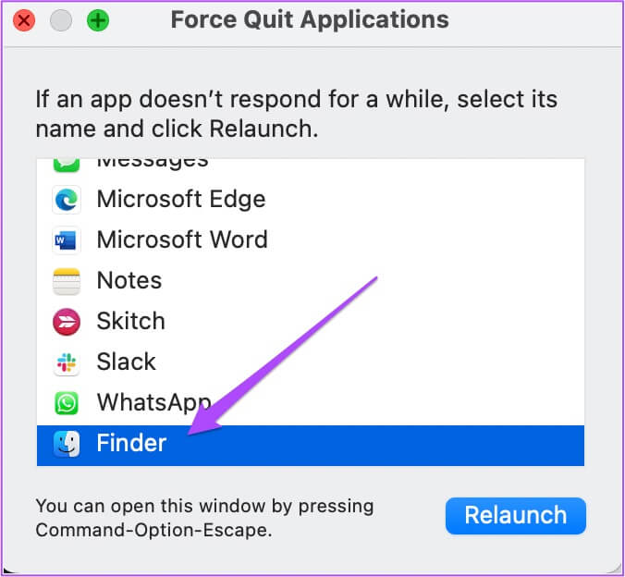The image size is (625, 577).
Task: Click the Microsoft Edge app icon
Action: click(67, 200)
